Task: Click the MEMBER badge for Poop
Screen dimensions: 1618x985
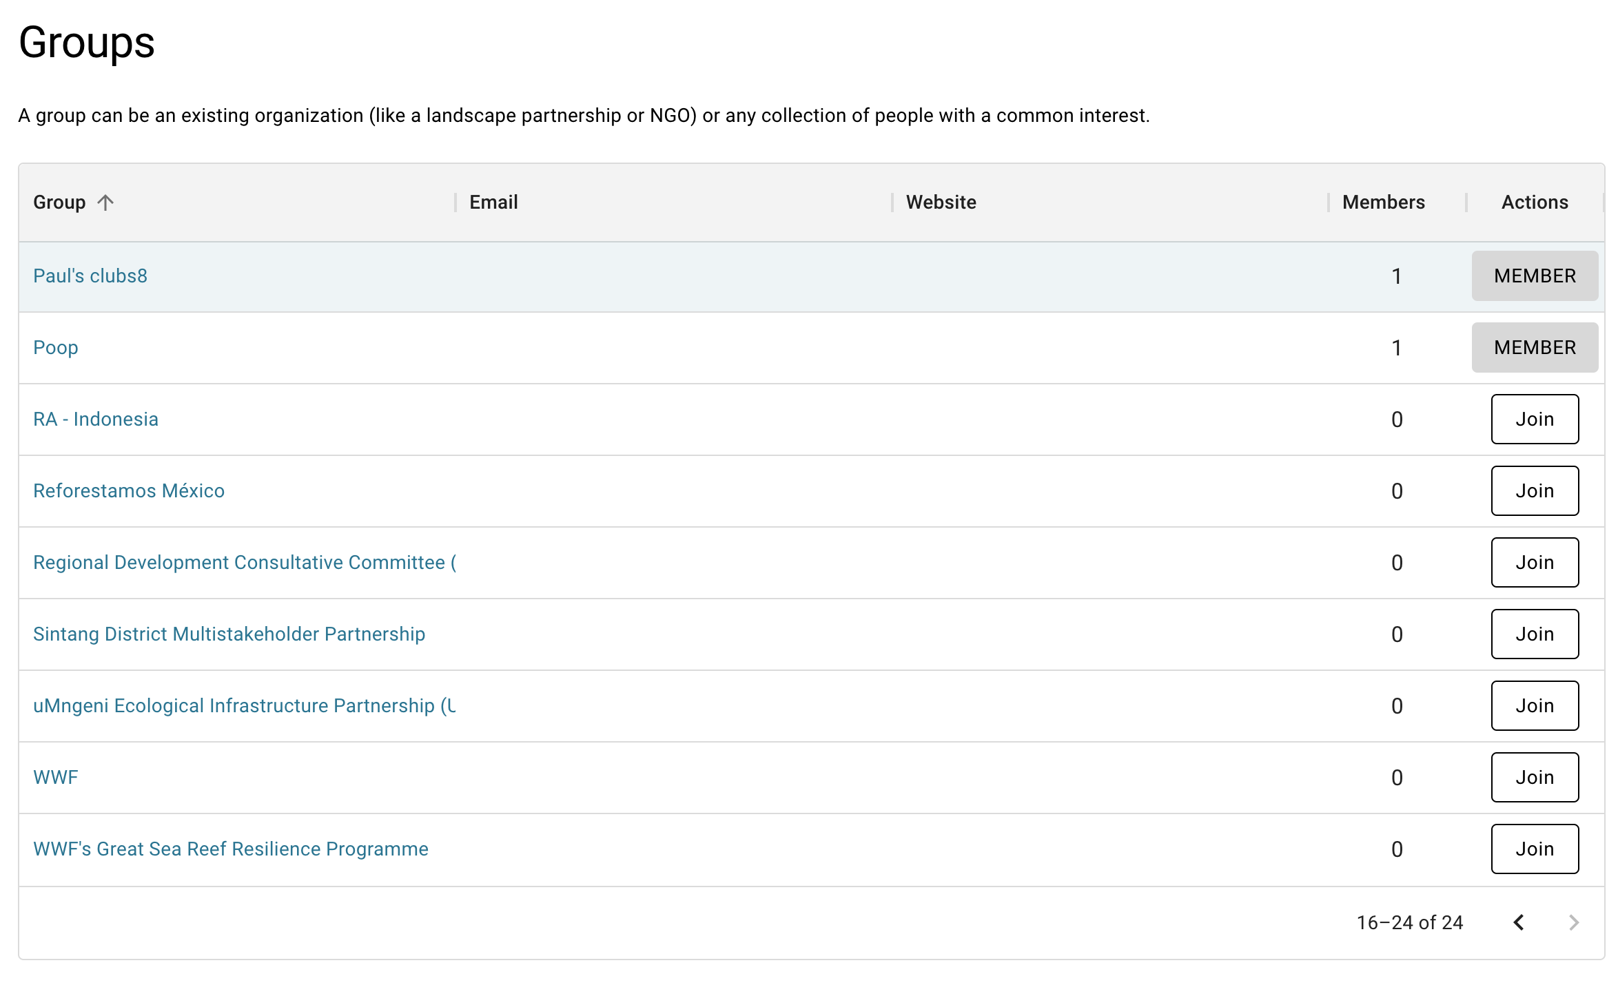Action: click(1535, 347)
